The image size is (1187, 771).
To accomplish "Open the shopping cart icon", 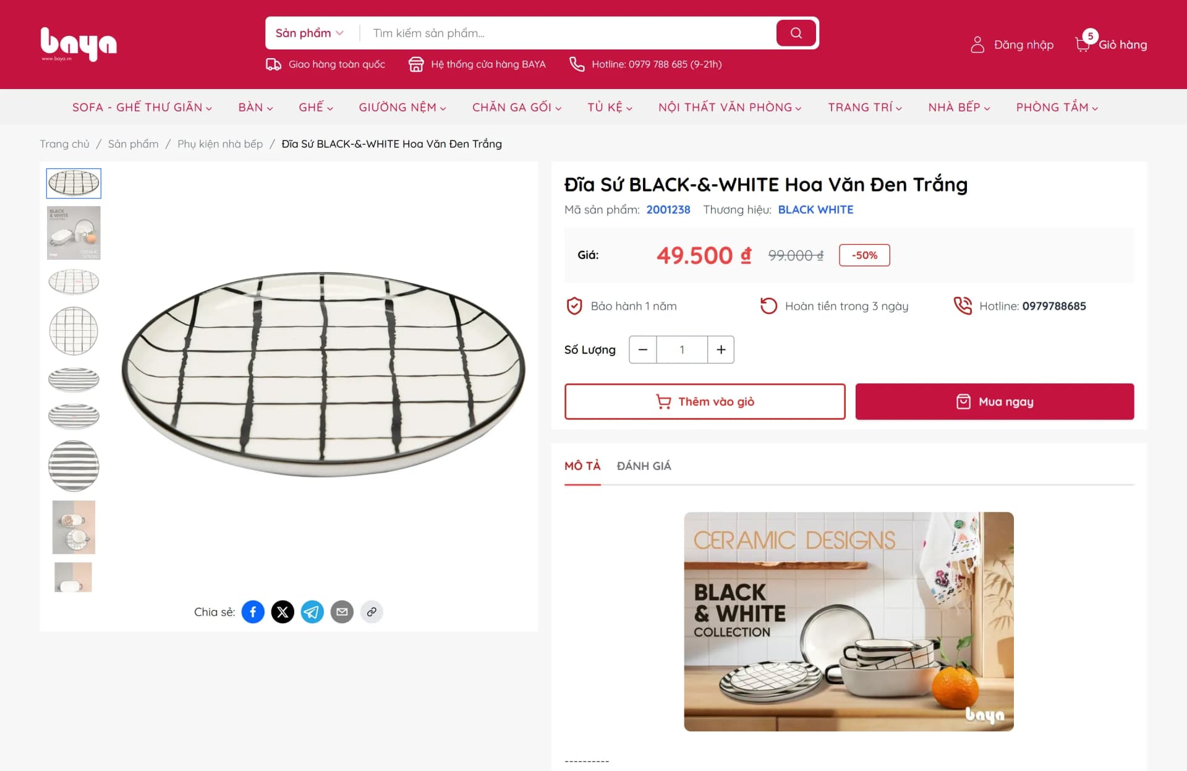I will tap(1083, 45).
